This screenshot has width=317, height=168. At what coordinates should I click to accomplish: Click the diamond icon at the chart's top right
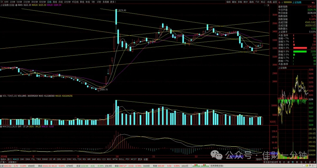coord(265,5)
